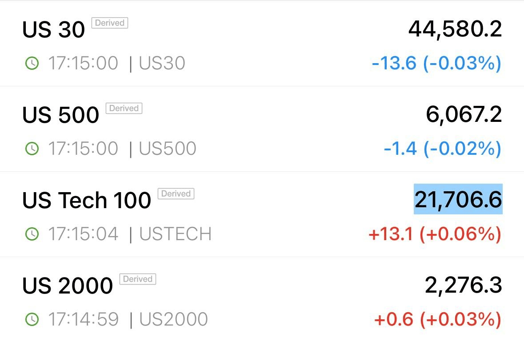
Task: Open the US 500 index name
Action: pos(60,115)
